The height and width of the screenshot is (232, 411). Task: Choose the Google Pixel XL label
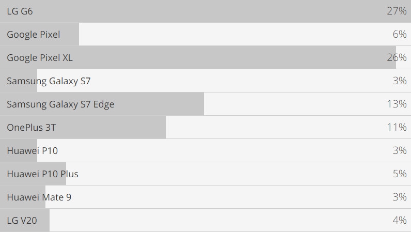[40, 58]
